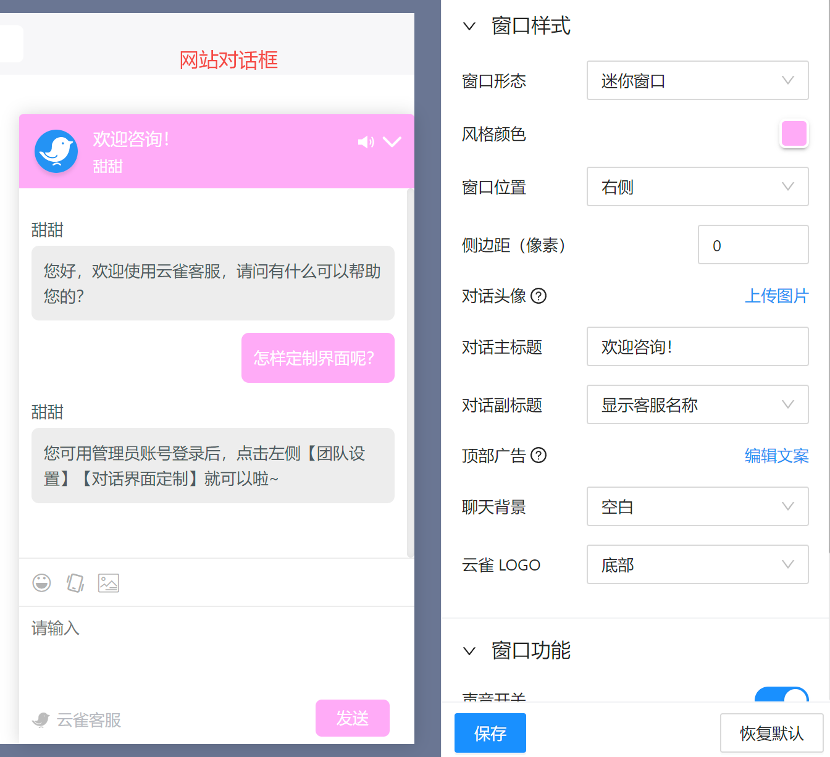Open the 聊天背景 dropdown showing 空白
The width and height of the screenshot is (830, 757).
pos(697,506)
